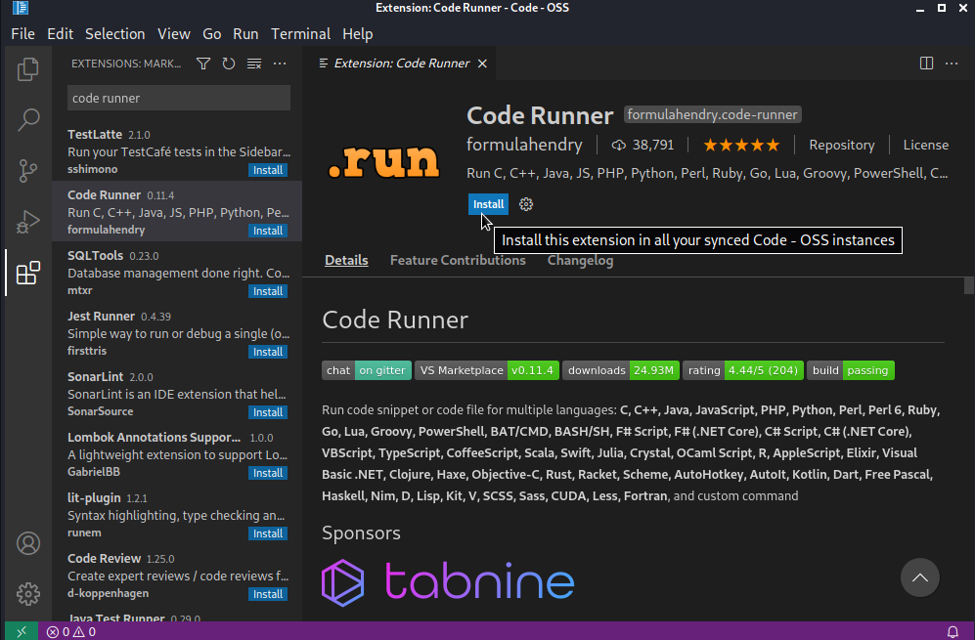Screen dimensions: 975x640
Task: Click the rating 4.44/5 badge
Action: tap(743, 370)
